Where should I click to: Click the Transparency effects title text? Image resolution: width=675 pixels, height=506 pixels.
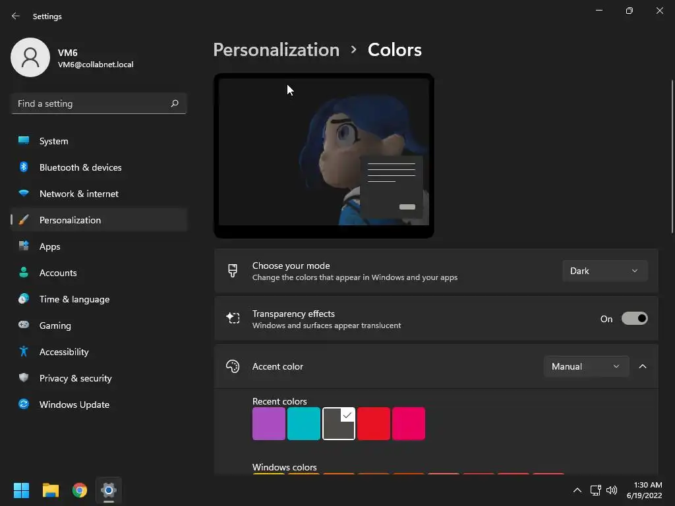[x=293, y=314]
